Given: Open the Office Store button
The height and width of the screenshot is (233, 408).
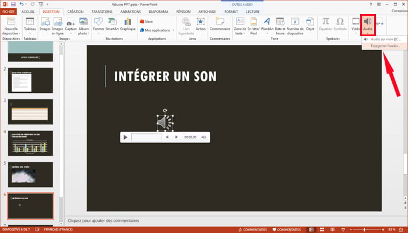Looking at the screenshot, I should tap(146, 22).
